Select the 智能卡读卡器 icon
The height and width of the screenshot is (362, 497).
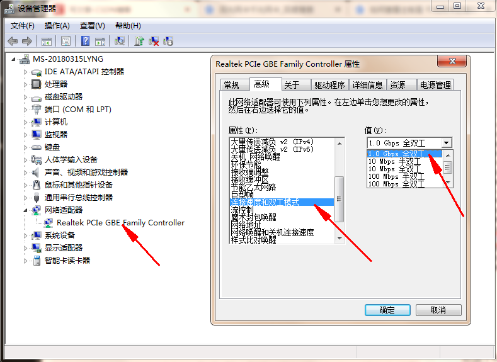coord(37,261)
